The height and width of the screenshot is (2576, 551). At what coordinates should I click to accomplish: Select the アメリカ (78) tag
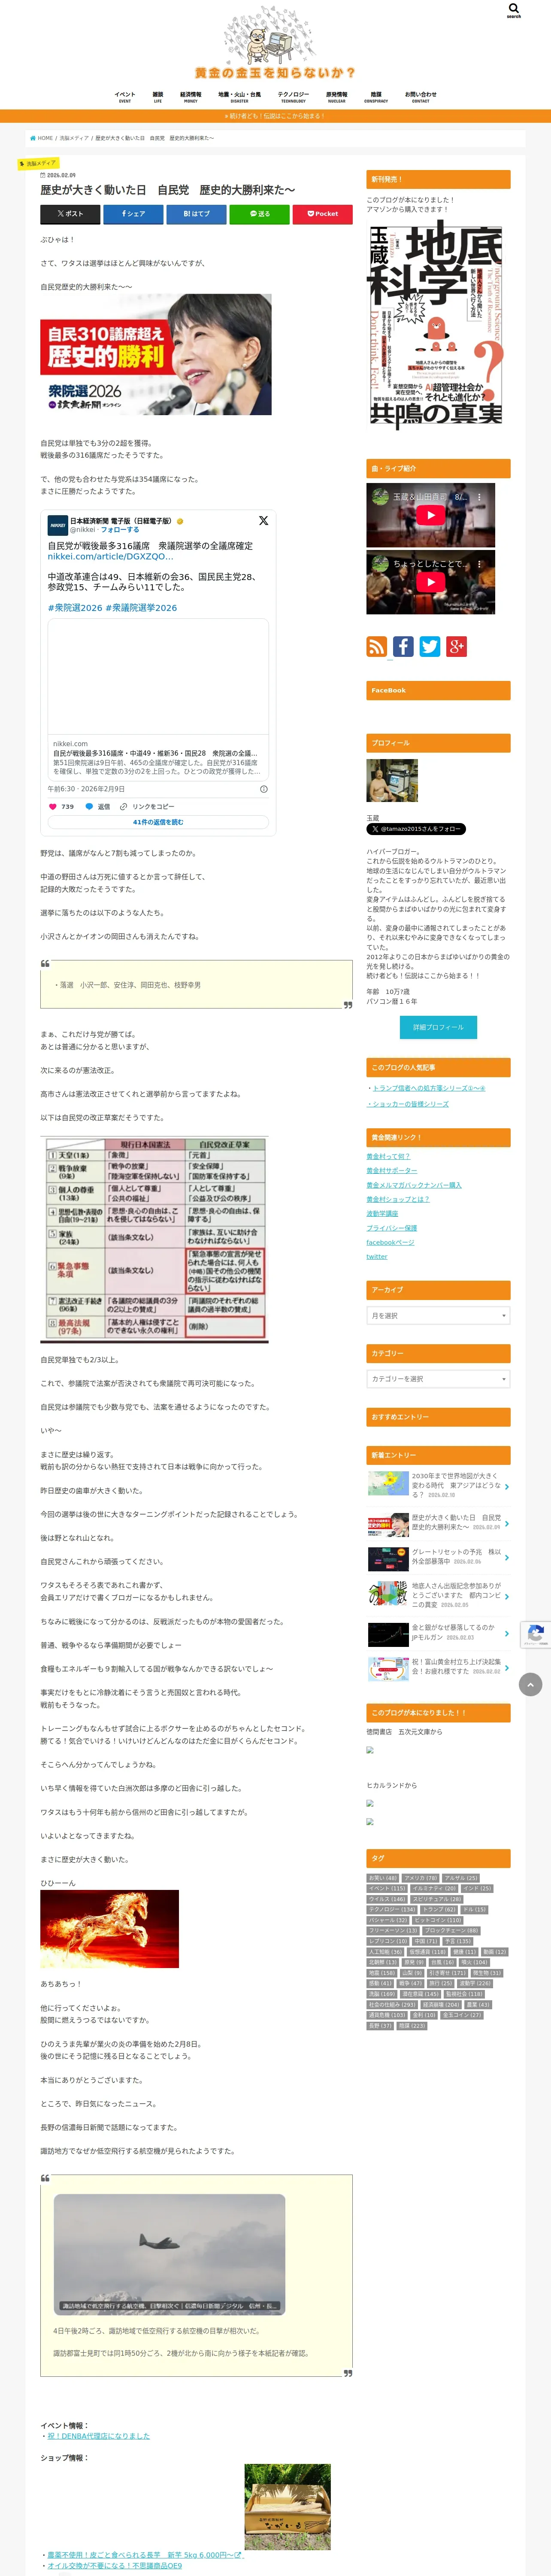420,1878
